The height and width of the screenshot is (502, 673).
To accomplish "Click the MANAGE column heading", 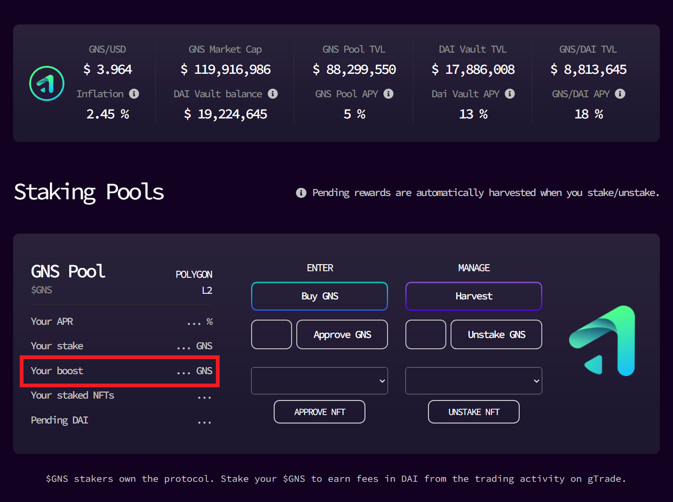I will [474, 268].
